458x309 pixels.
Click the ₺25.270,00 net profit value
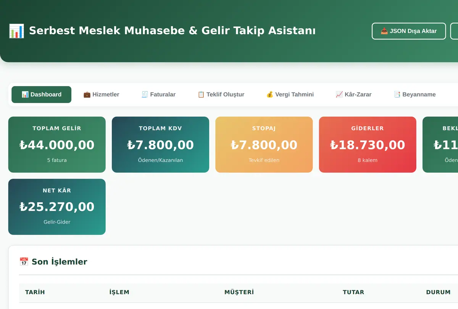[57, 207]
